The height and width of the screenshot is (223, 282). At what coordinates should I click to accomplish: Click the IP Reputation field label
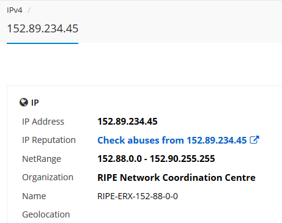[x=49, y=140]
